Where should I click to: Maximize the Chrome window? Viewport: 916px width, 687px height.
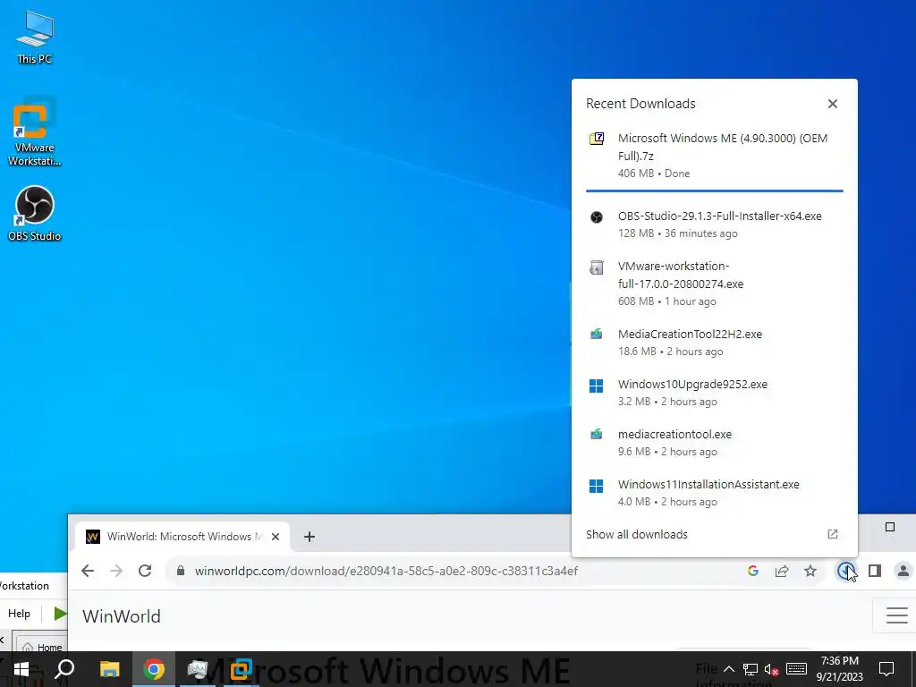coord(890,527)
